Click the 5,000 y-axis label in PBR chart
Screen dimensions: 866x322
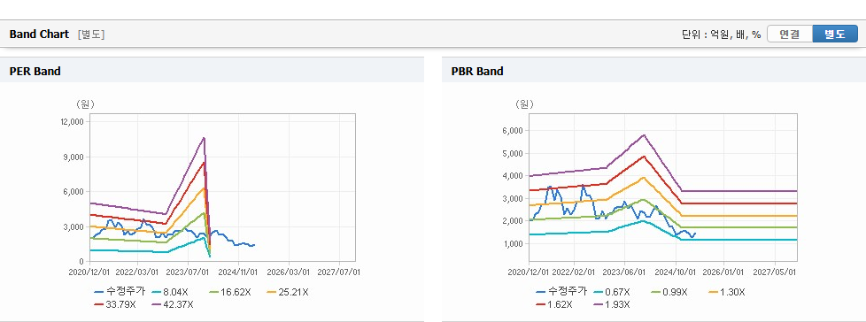(514, 153)
